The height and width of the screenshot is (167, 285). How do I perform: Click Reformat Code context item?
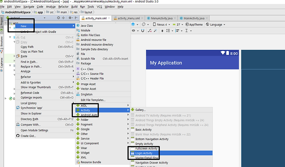tap(45, 93)
